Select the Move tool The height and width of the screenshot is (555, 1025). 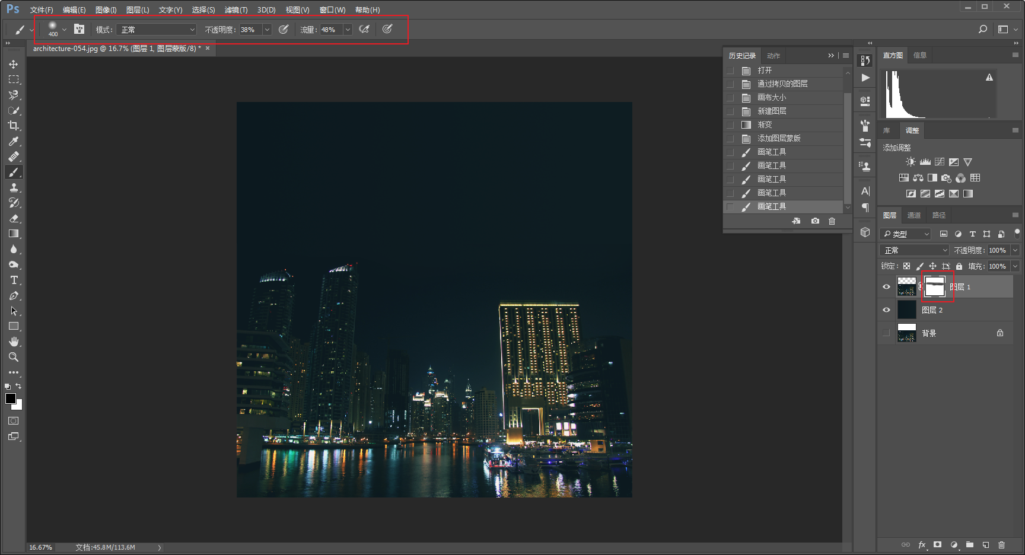(14, 64)
